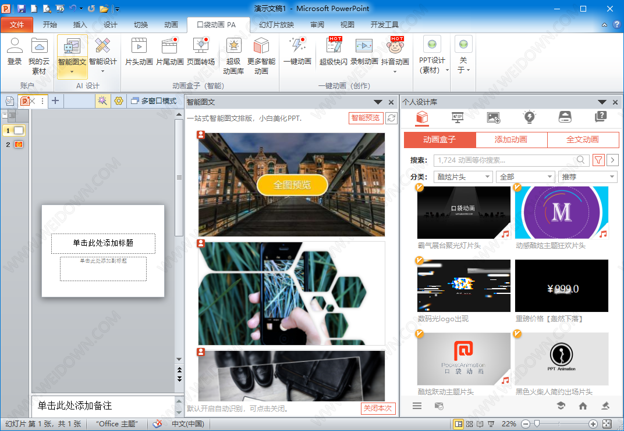The width and height of the screenshot is (624, 431).
Task: Click the presentation board icon in 个人设计库
Action: (x=458, y=117)
